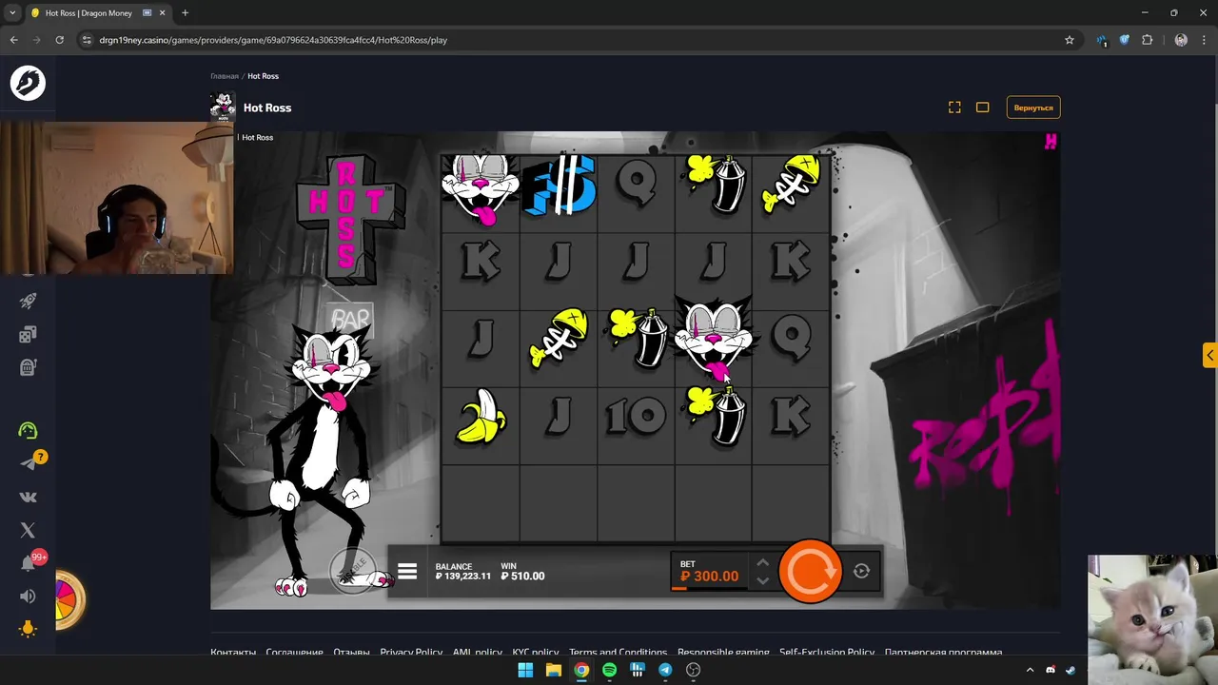This screenshot has height=685, width=1218.
Task: Open Telegram from the taskbar
Action: (665, 670)
